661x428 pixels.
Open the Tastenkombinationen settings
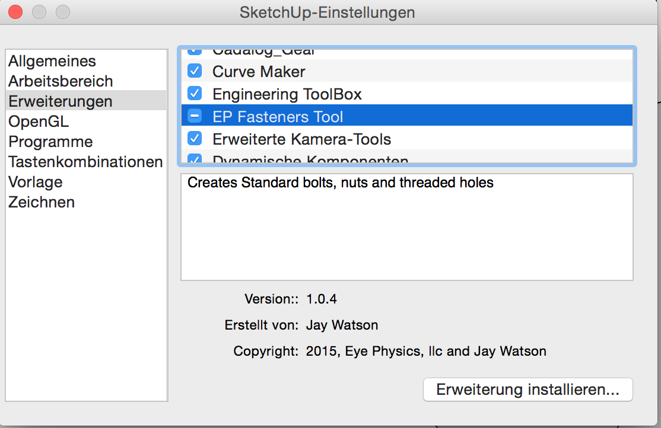pos(85,162)
